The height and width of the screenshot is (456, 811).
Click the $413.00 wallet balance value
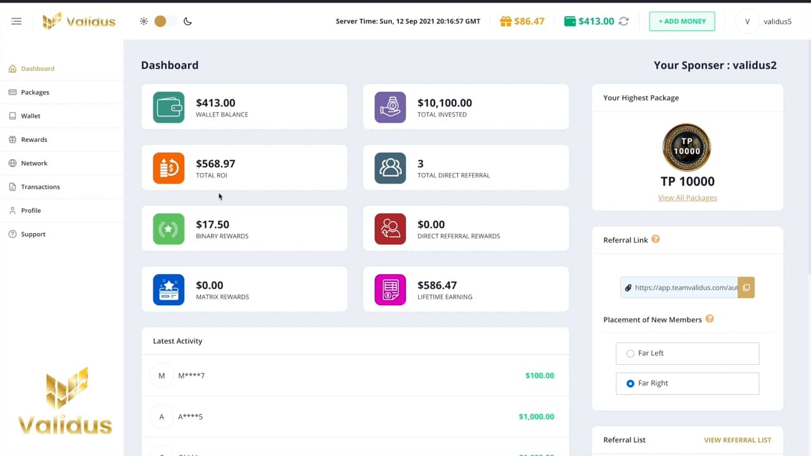215,103
